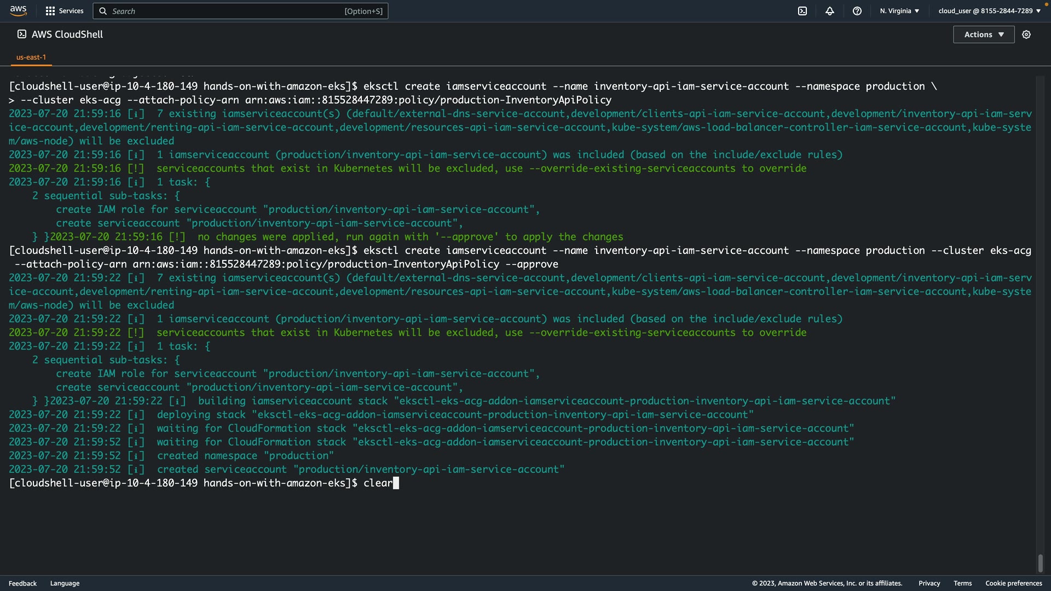The height and width of the screenshot is (591, 1051).
Task: Expand the cloud_user account menu
Action: 989,11
